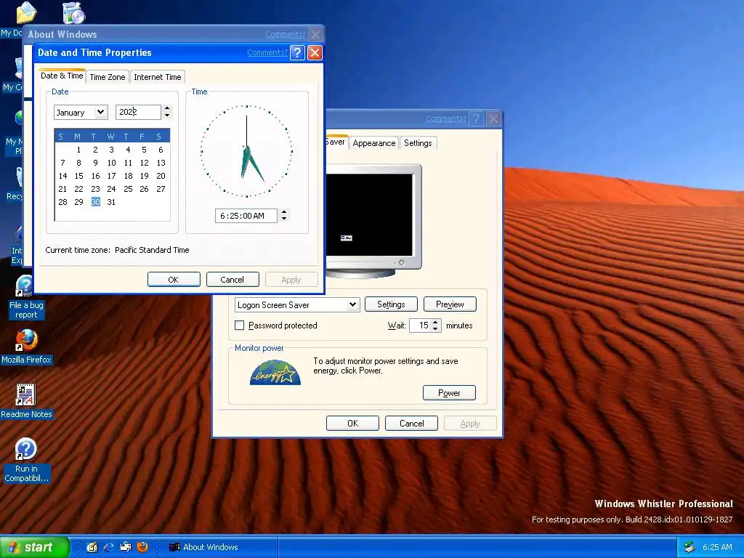Click Comments link in Date and Time title bar
This screenshot has height=558, width=744.
pos(267,52)
